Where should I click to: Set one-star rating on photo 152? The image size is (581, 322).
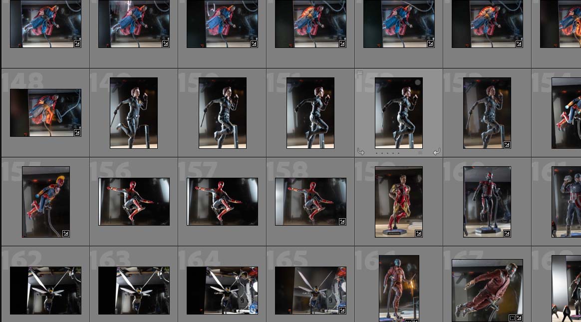(376, 153)
